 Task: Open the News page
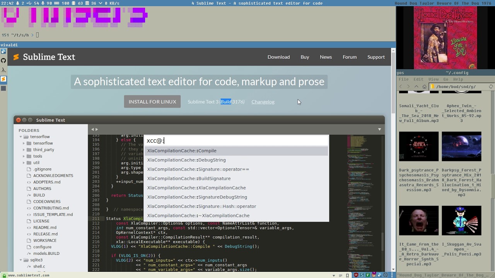pyautogui.click(x=326, y=57)
